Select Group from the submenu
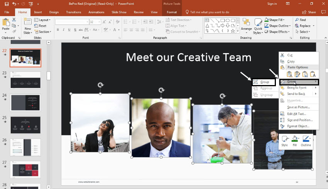The width and height of the screenshot is (328, 189). pyautogui.click(x=264, y=82)
